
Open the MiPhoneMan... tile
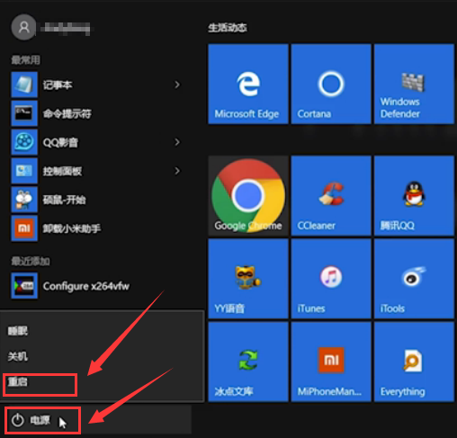pyautogui.click(x=331, y=362)
